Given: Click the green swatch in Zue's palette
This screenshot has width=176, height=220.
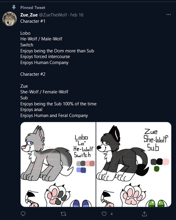Looking at the screenshot, I should point(157,169).
